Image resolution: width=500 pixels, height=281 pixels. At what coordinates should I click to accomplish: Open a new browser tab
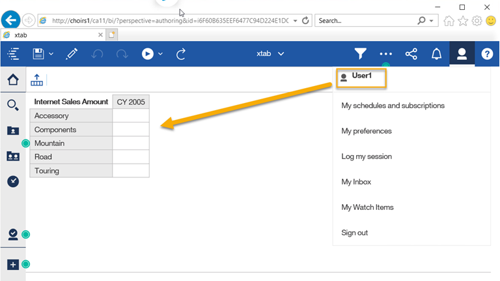(x=111, y=35)
